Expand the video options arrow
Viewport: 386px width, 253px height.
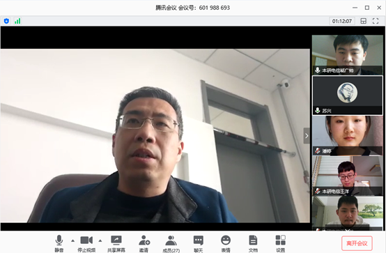tap(100, 240)
